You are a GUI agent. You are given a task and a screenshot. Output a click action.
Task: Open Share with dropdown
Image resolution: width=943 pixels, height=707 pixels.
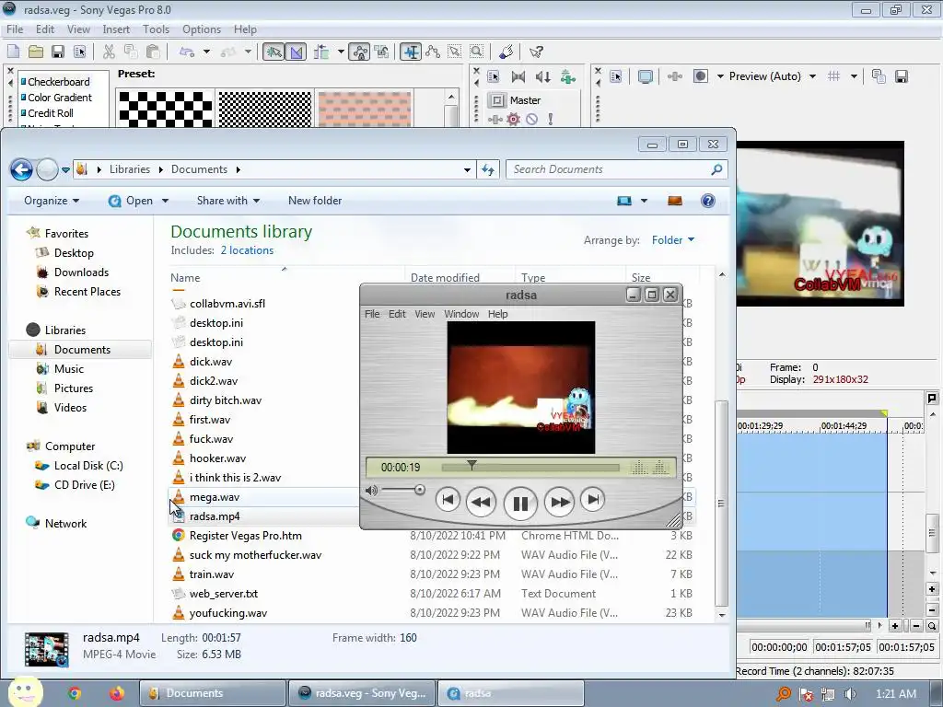pos(228,201)
